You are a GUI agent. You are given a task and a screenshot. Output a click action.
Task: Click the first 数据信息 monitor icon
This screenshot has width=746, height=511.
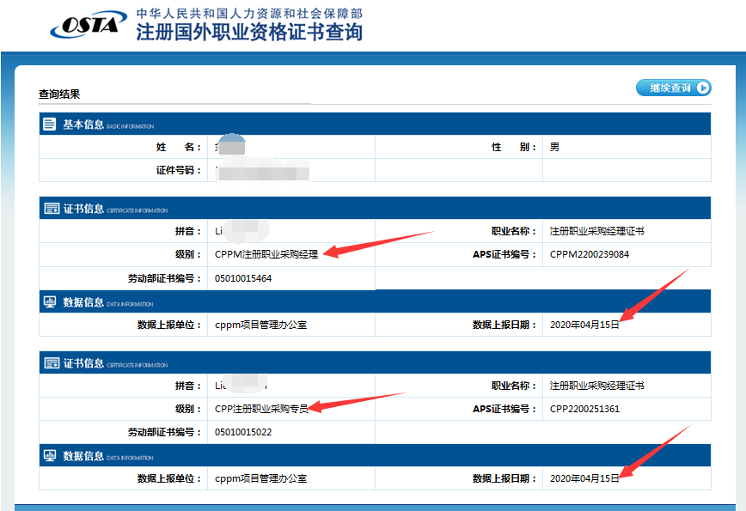click(x=50, y=302)
